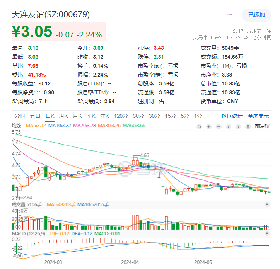Click the 涨停 value 3.43

coord(159,48)
